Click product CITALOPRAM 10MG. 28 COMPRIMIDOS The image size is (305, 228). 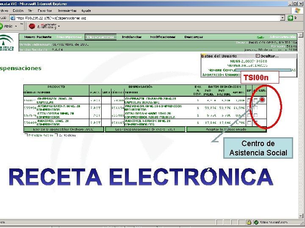click(x=55, y=115)
